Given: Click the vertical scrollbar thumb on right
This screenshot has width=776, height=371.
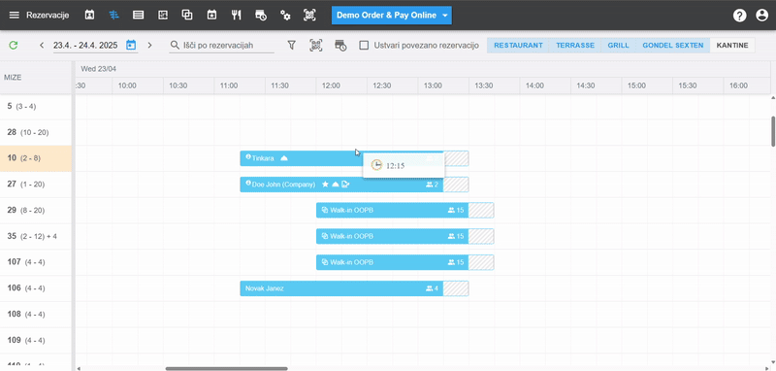Looking at the screenshot, I should click(773, 131).
